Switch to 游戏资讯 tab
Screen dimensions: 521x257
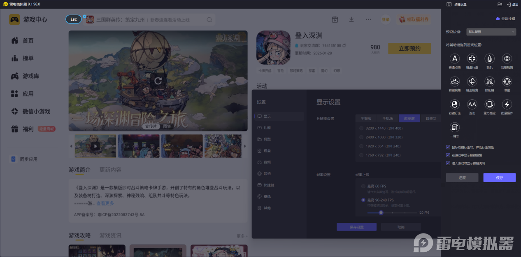pos(110,236)
